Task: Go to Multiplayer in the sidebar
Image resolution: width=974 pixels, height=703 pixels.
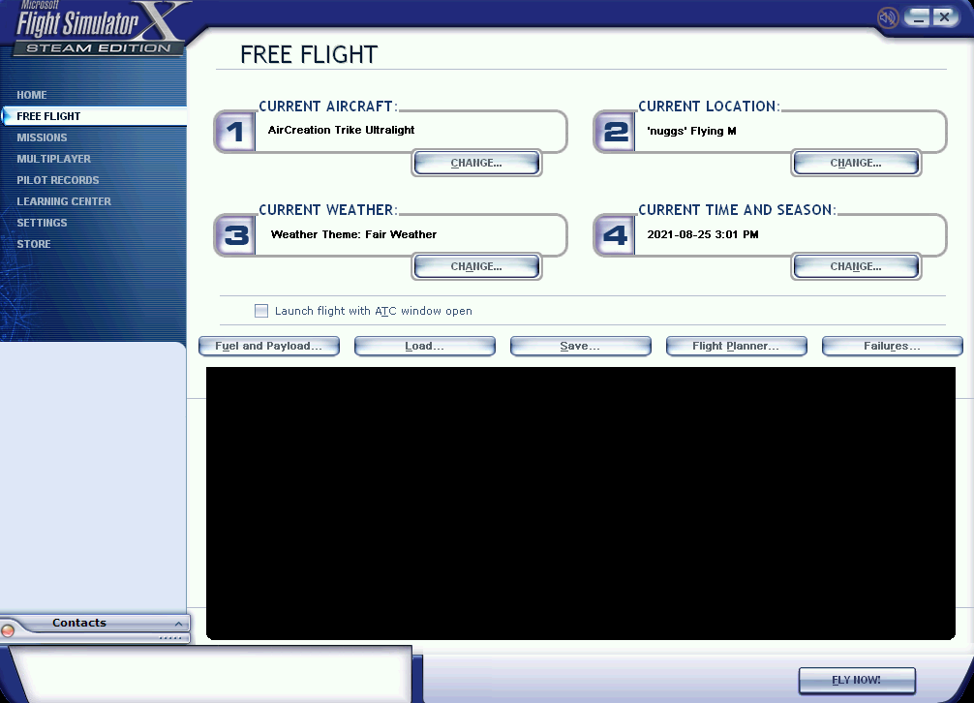Action: pos(53,159)
